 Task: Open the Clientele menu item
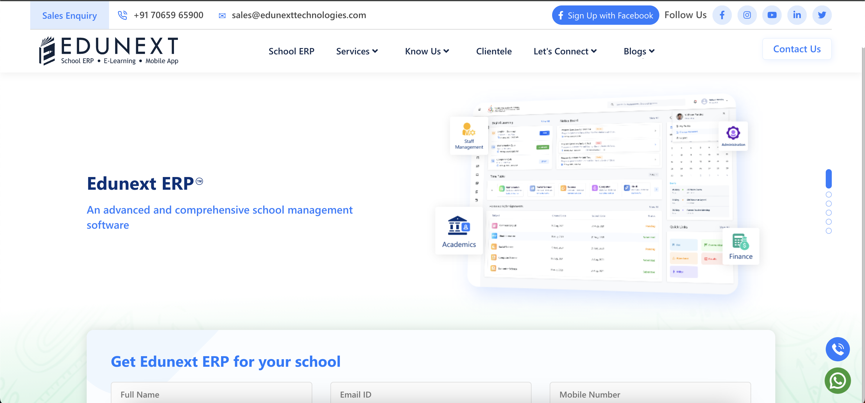click(494, 51)
